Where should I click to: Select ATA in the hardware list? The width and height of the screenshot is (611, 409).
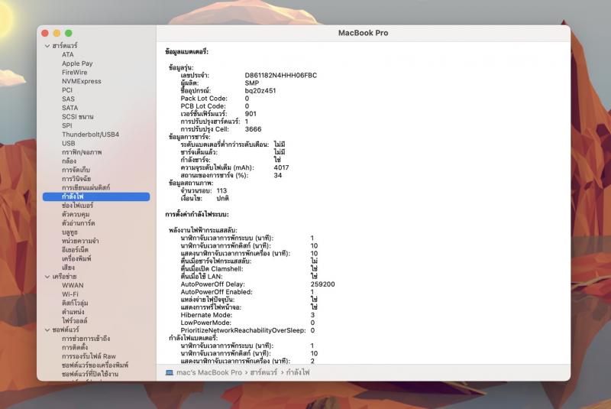(68, 54)
